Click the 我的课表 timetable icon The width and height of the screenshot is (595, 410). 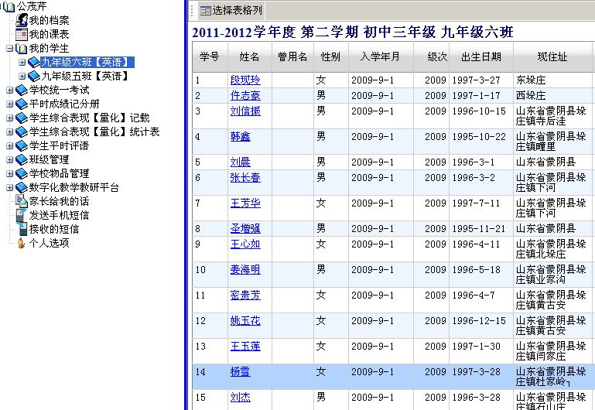point(22,35)
